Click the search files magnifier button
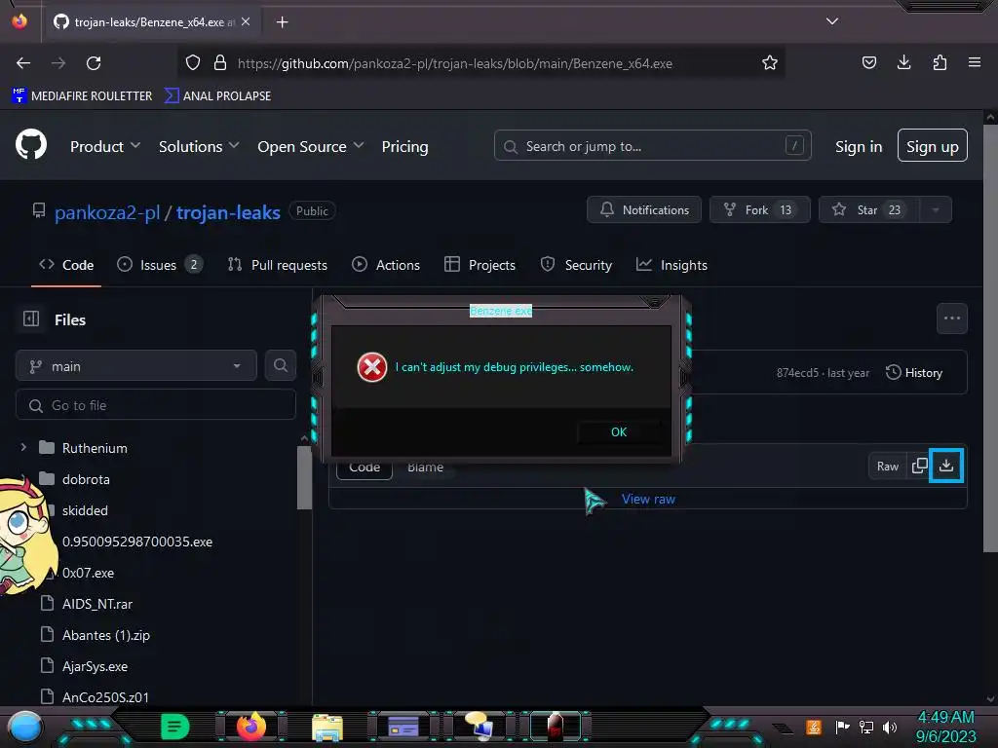Image resolution: width=998 pixels, height=748 pixels. (x=281, y=365)
